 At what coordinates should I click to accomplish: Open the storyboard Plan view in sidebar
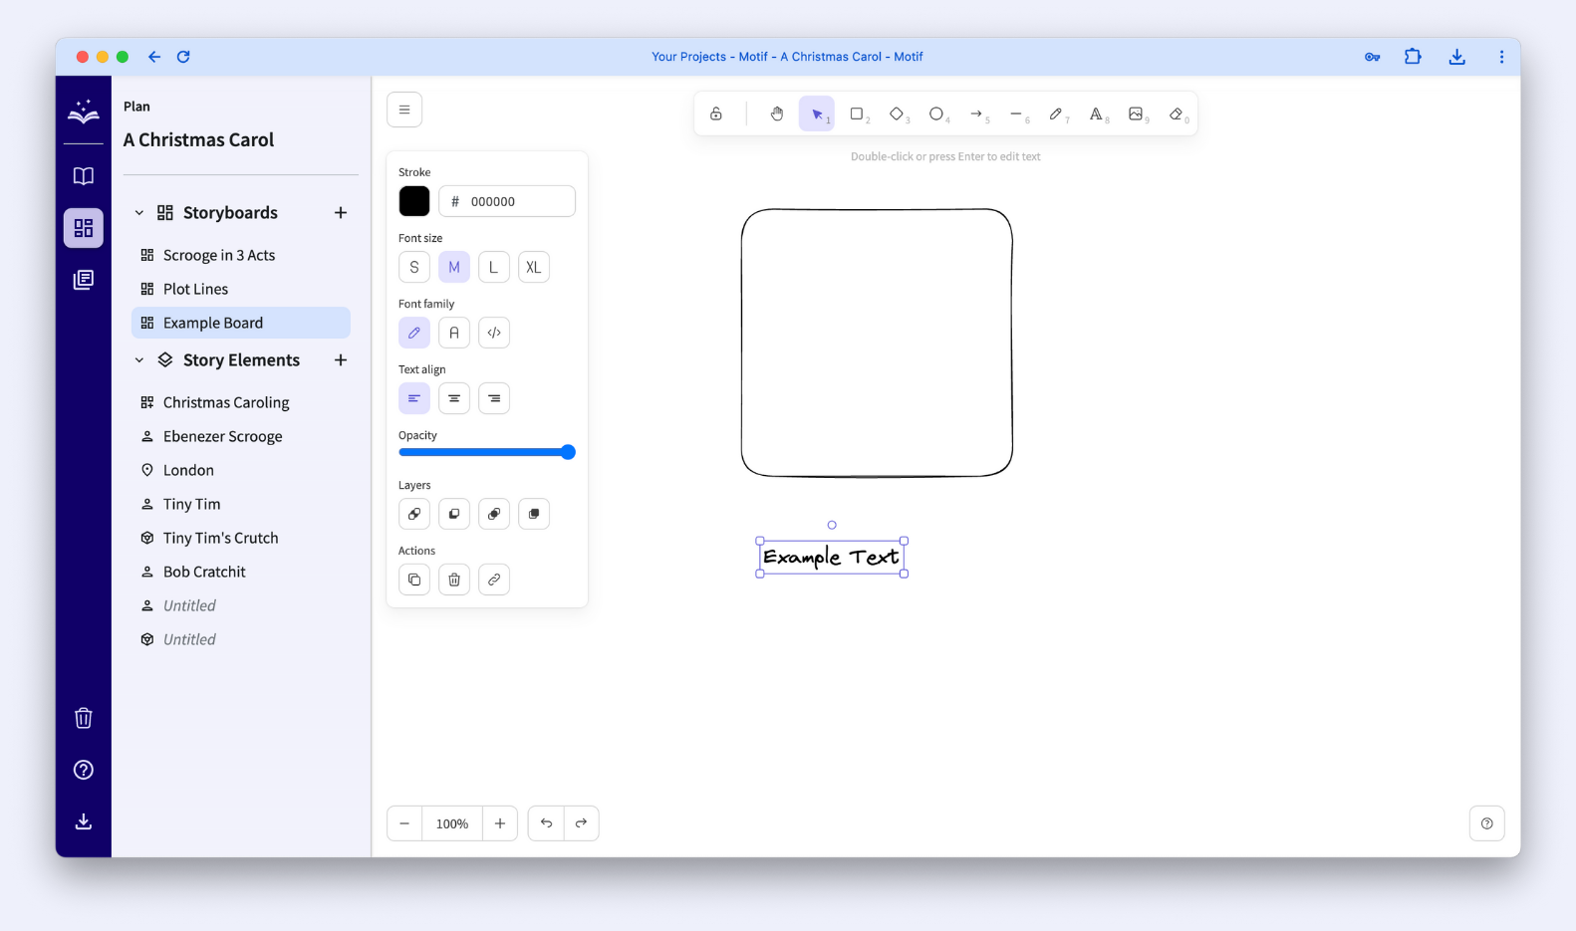(84, 228)
